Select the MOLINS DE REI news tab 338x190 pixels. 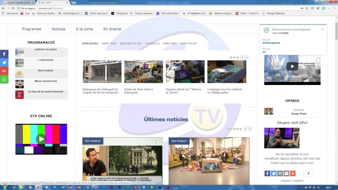click(x=131, y=43)
